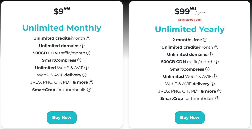Click help icon for Yearly JPEG, PNG, GIF, PDF

pos(219,91)
